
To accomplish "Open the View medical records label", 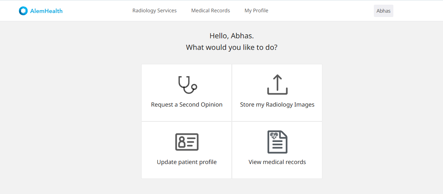I will click(277, 162).
